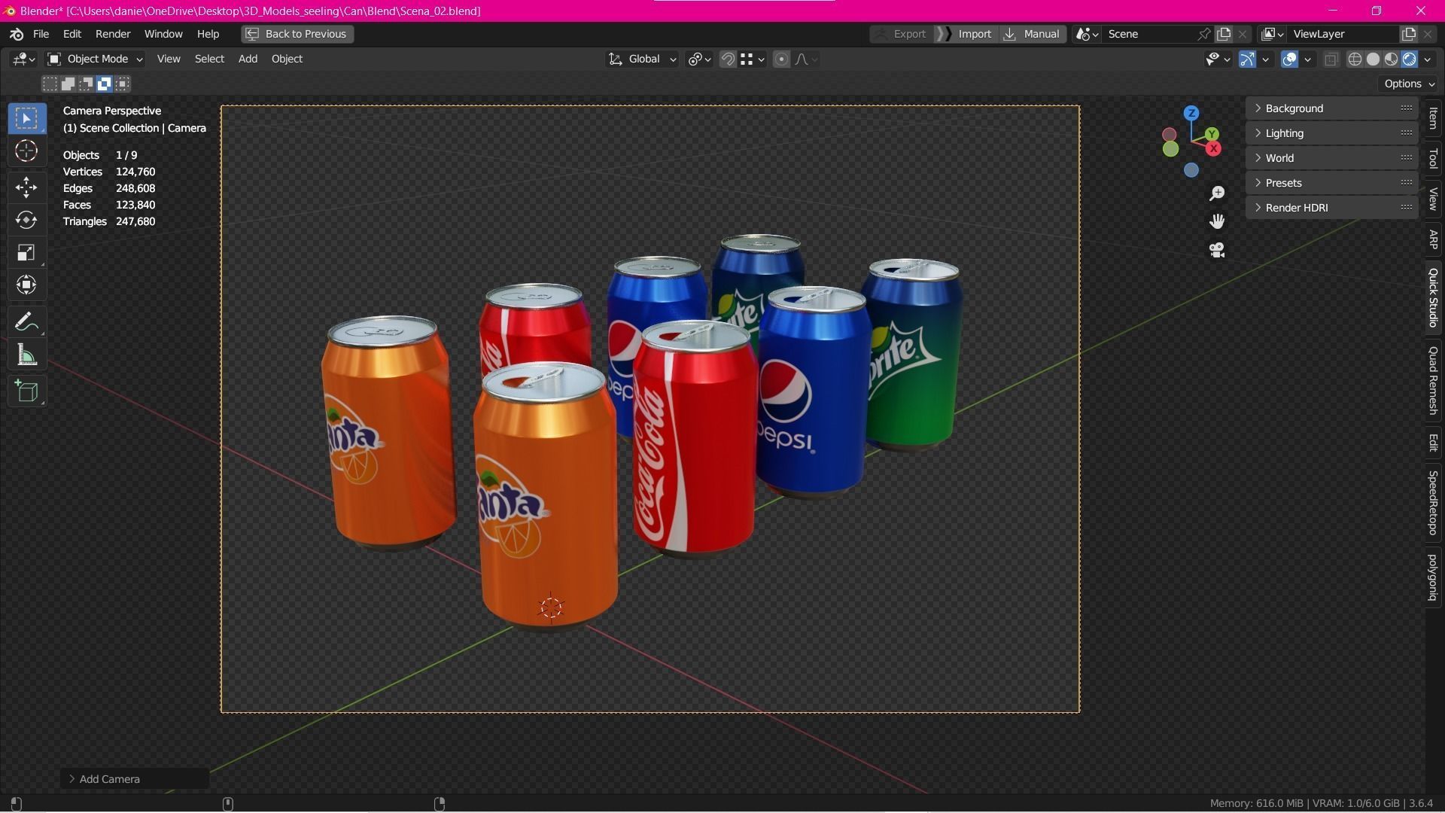Click the Manual button
The width and height of the screenshot is (1445, 813).
click(1033, 34)
